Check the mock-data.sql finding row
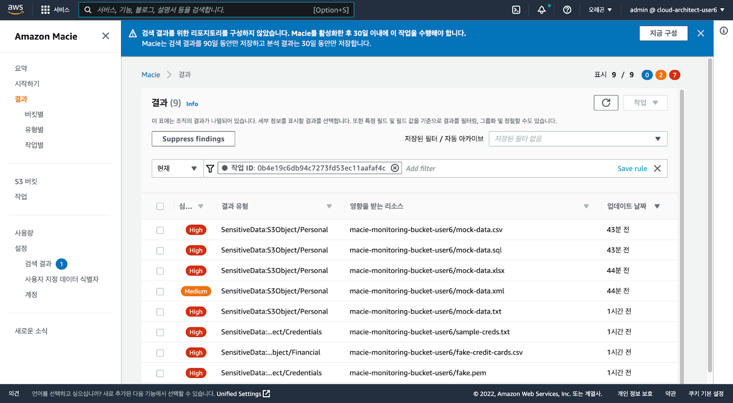This screenshot has width=733, height=403. [160, 251]
